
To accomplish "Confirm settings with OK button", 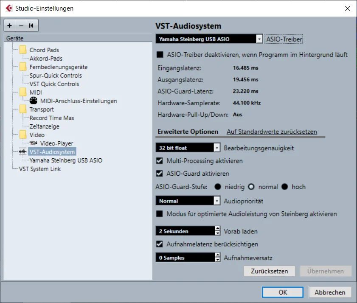I will [283, 292].
